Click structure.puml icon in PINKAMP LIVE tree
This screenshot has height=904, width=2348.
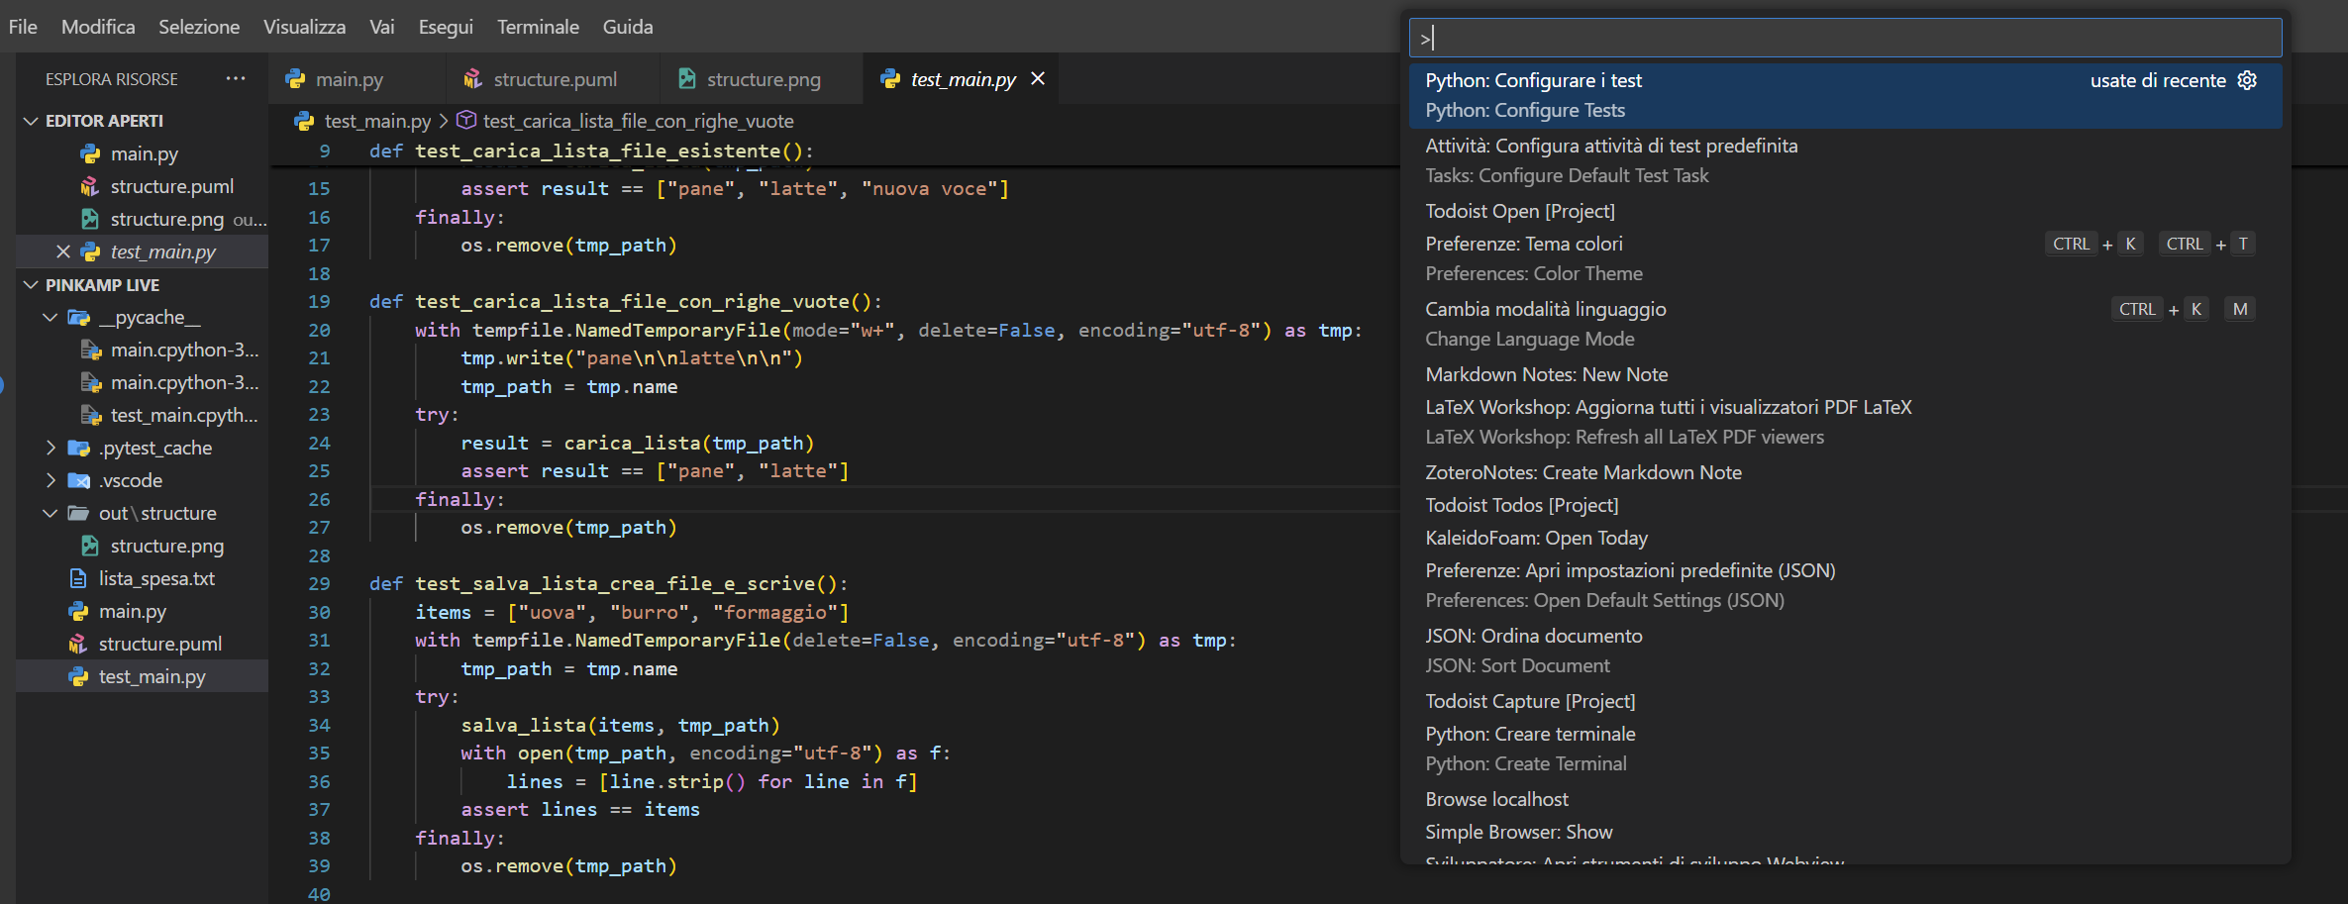[78, 644]
